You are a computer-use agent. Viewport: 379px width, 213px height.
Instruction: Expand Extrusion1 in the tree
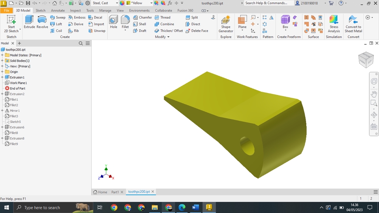click(x=2, y=77)
